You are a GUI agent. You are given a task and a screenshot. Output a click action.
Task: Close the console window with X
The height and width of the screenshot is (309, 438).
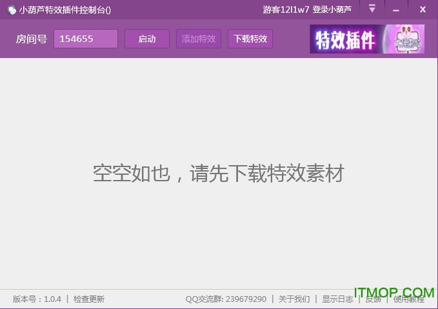click(423, 10)
